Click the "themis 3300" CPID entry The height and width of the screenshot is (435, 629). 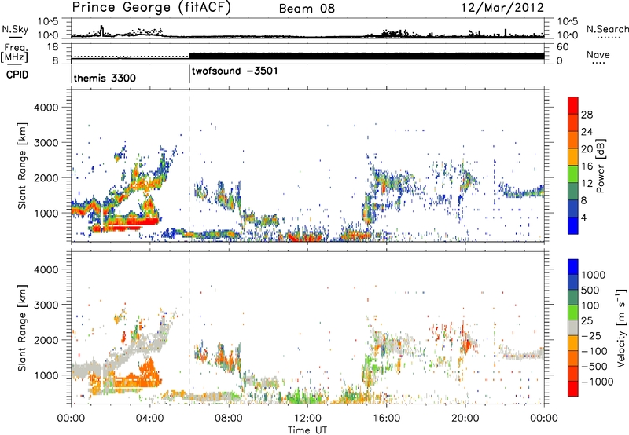click(105, 78)
